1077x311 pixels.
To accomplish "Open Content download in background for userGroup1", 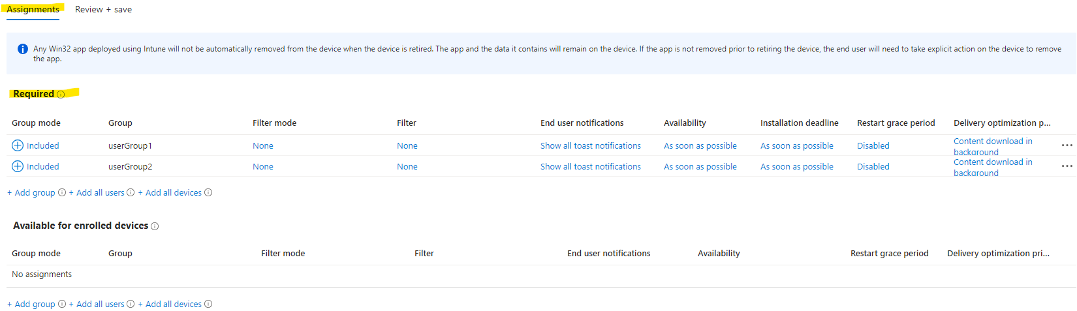I will click(x=993, y=146).
